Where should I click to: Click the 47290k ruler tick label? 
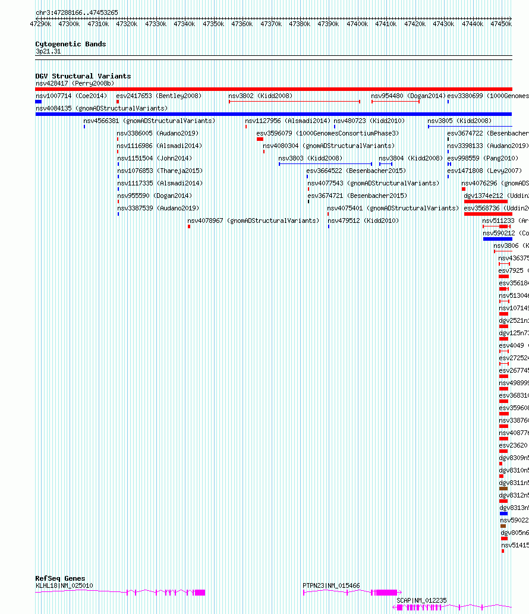click(40, 24)
